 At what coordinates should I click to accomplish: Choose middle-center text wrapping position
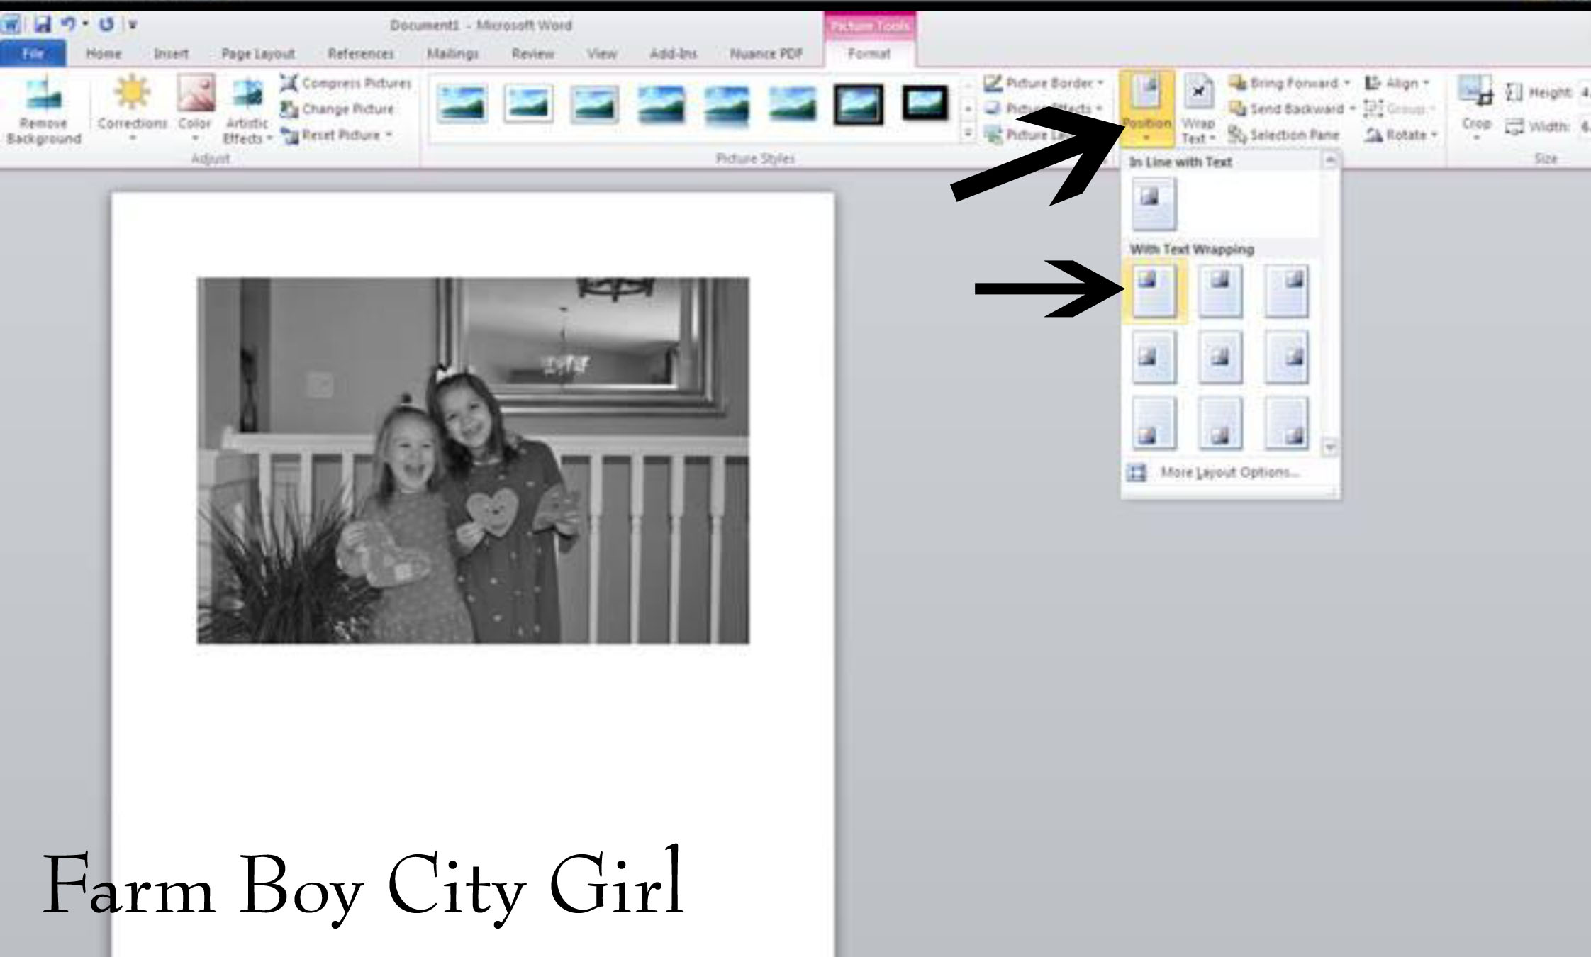pos(1220,357)
